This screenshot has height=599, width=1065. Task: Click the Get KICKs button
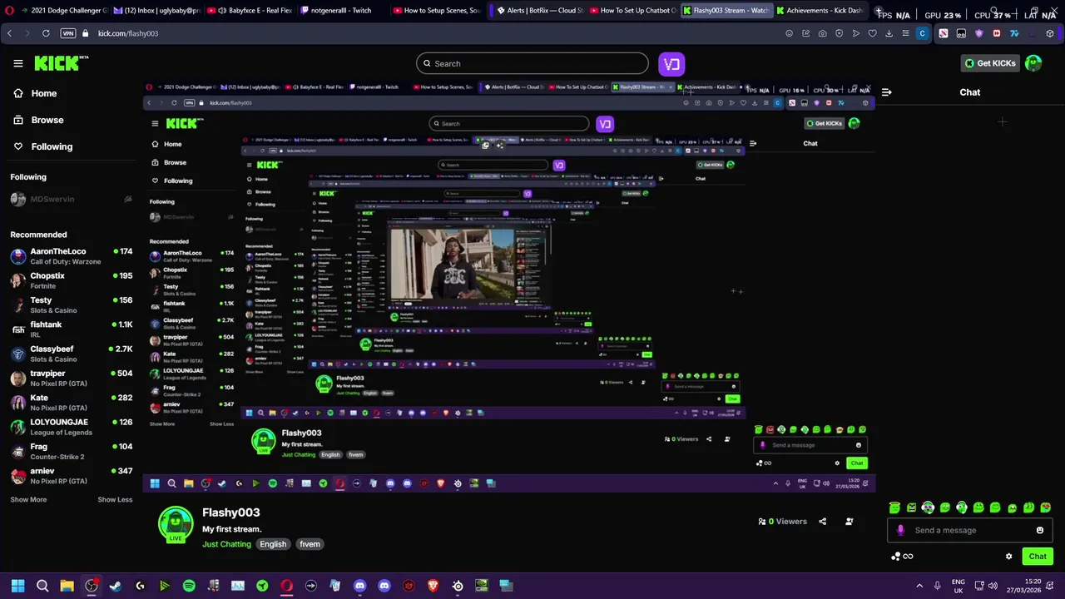(x=990, y=63)
